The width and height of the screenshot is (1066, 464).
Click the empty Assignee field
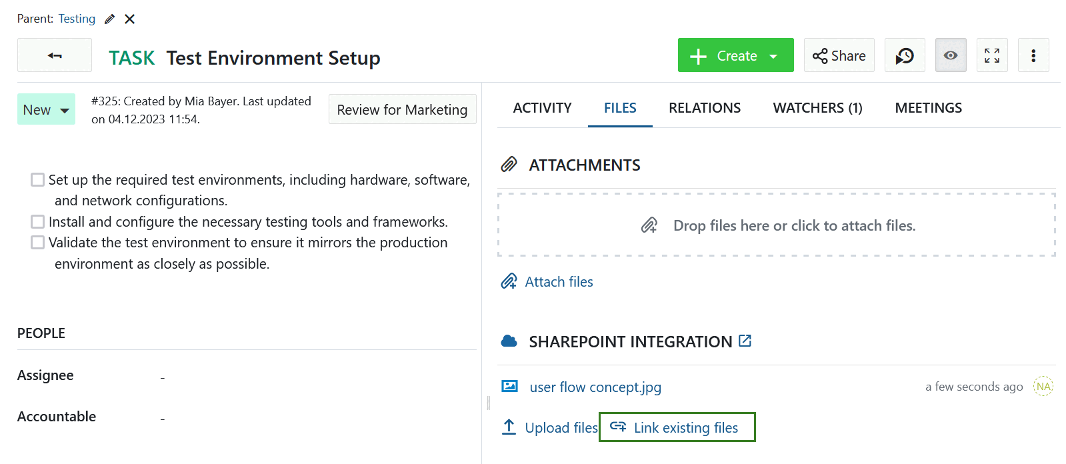163,377
